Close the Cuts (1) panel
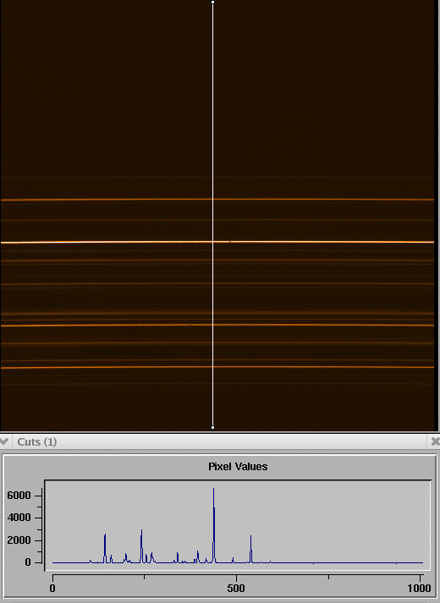440x603 pixels. [435, 441]
